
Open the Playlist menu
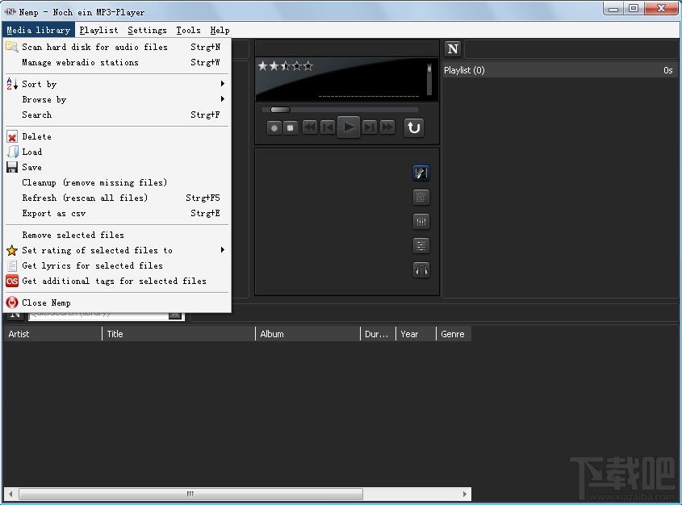click(x=98, y=30)
